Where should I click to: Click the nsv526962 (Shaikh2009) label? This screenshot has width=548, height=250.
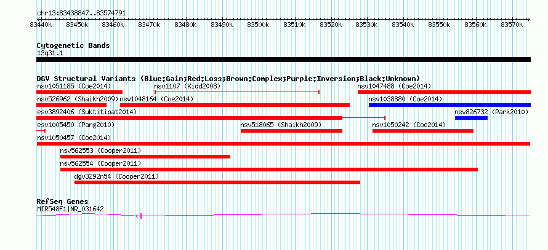coord(78,99)
